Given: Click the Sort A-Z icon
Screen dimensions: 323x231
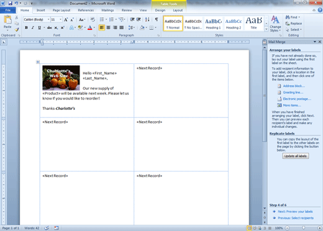Looking at the screenshot, I should coord(147,19).
